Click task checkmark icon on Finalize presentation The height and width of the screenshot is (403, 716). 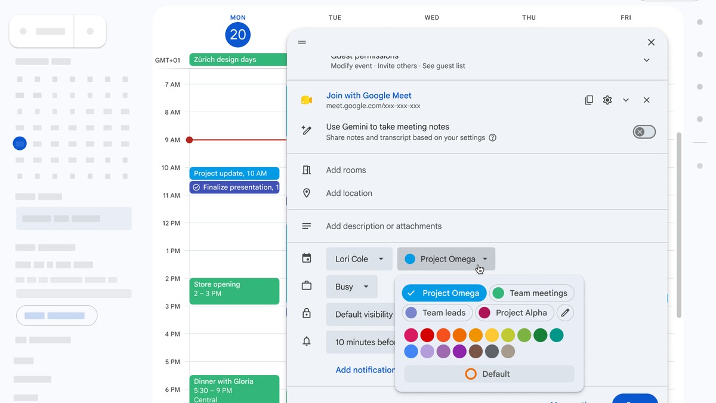click(196, 187)
